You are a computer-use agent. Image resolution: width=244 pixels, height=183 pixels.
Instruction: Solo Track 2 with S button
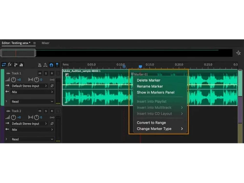click(46, 111)
